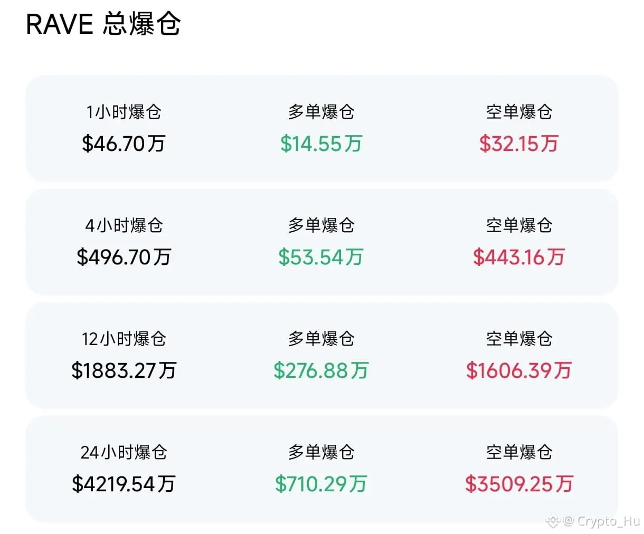Select the 1小时爆仓 label
644x534 pixels.
[x=124, y=112]
